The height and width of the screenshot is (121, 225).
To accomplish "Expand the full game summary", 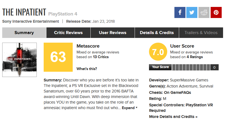I will click(128, 108).
